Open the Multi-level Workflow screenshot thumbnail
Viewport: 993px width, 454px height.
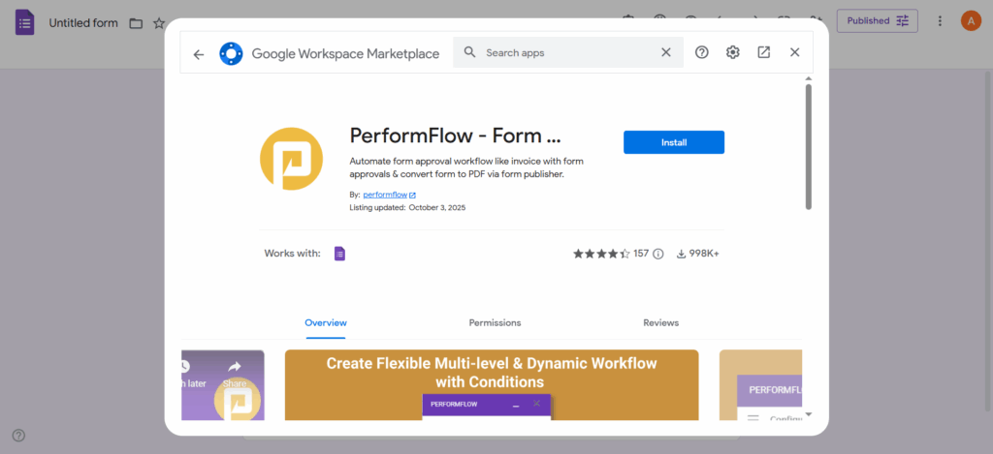click(x=492, y=384)
